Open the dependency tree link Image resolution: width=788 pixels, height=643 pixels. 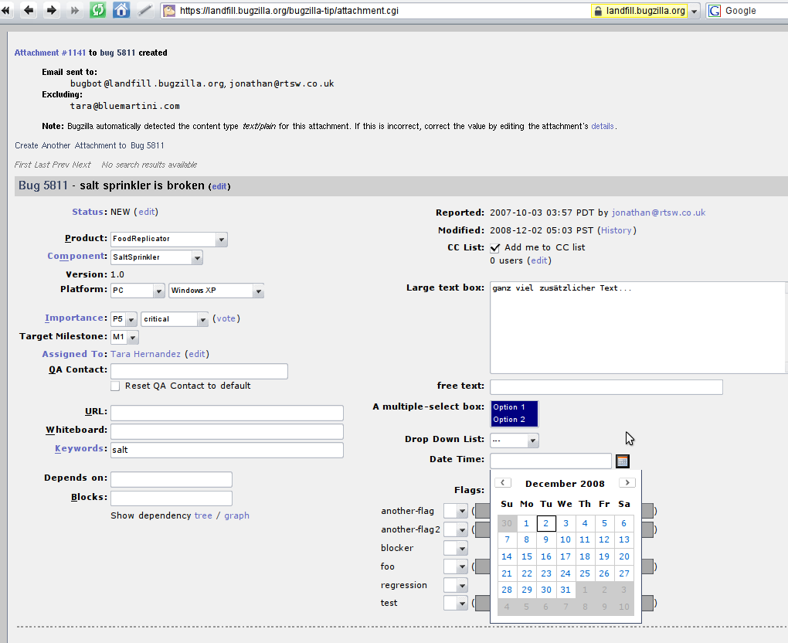203,515
